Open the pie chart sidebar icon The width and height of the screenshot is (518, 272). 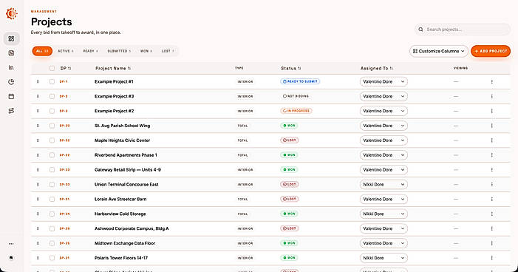(11, 82)
